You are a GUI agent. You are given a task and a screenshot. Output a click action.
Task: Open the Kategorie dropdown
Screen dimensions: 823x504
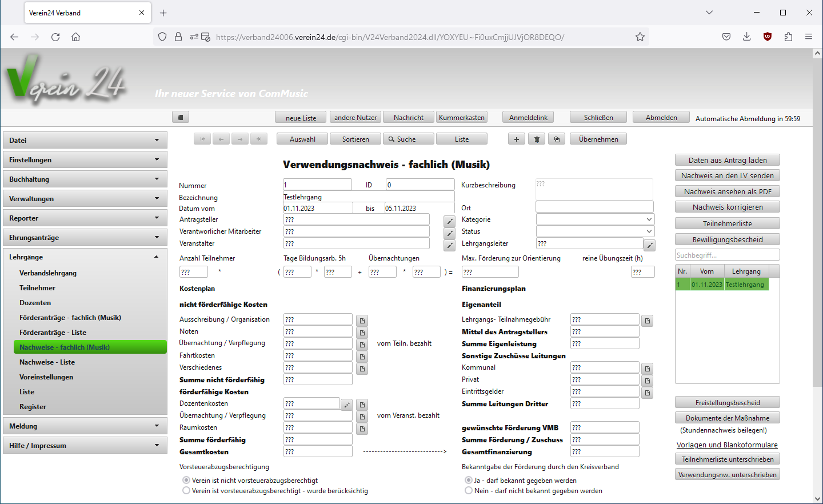pyautogui.click(x=595, y=219)
